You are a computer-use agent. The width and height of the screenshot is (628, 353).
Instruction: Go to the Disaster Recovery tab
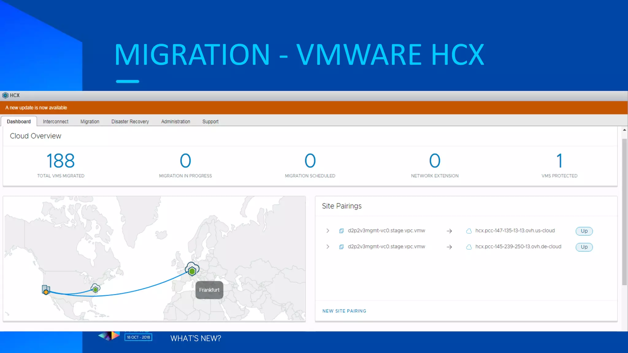(130, 122)
